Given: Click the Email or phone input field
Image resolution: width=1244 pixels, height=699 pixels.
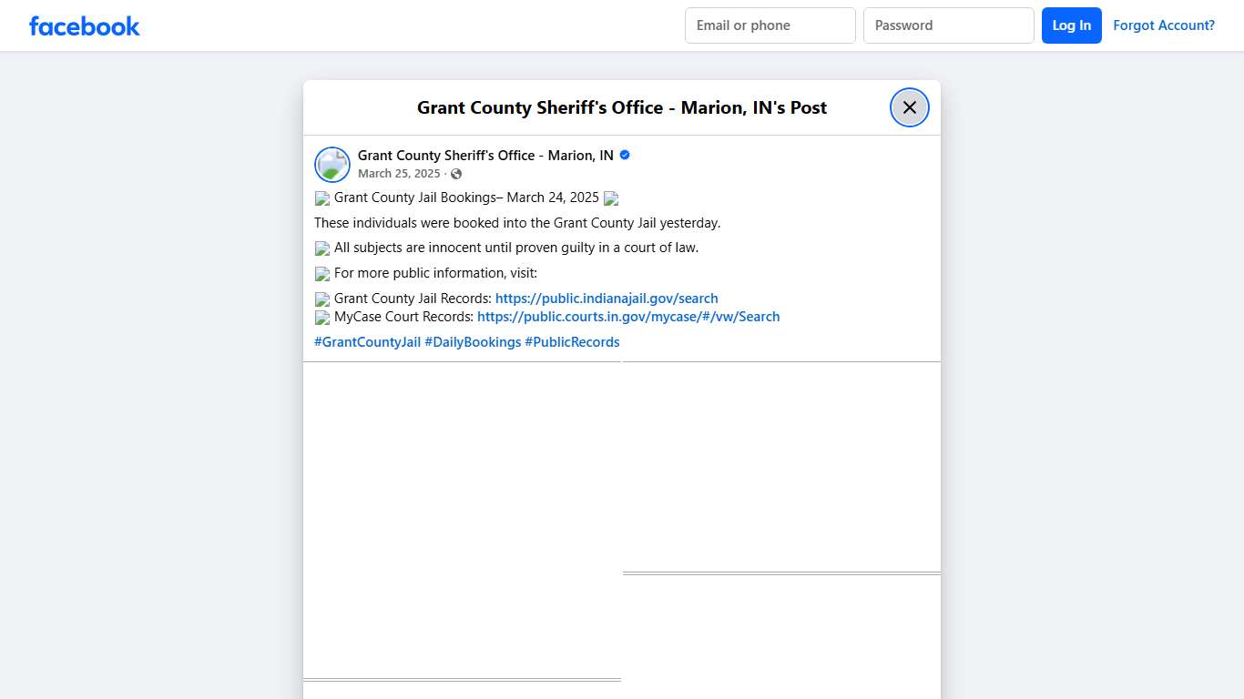Looking at the screenshot, I should [x=770, y=25].
